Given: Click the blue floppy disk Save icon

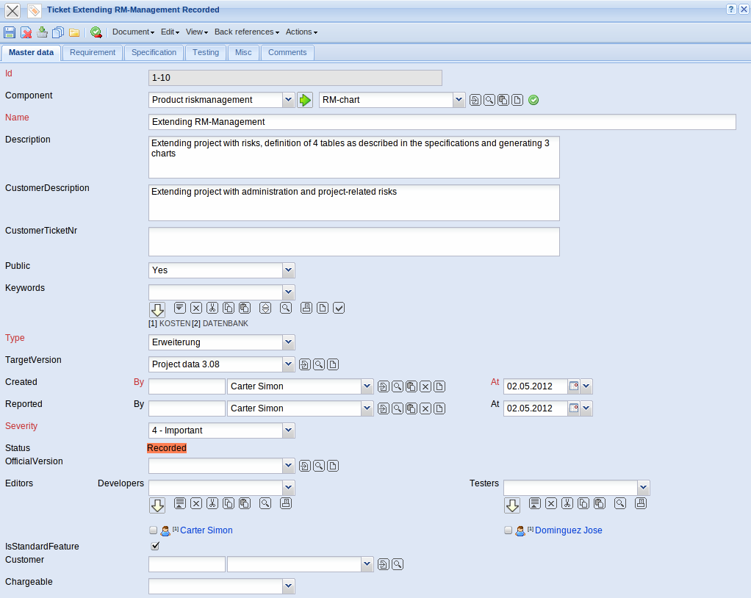Looking at the screenshot, I should pos(10,32).
